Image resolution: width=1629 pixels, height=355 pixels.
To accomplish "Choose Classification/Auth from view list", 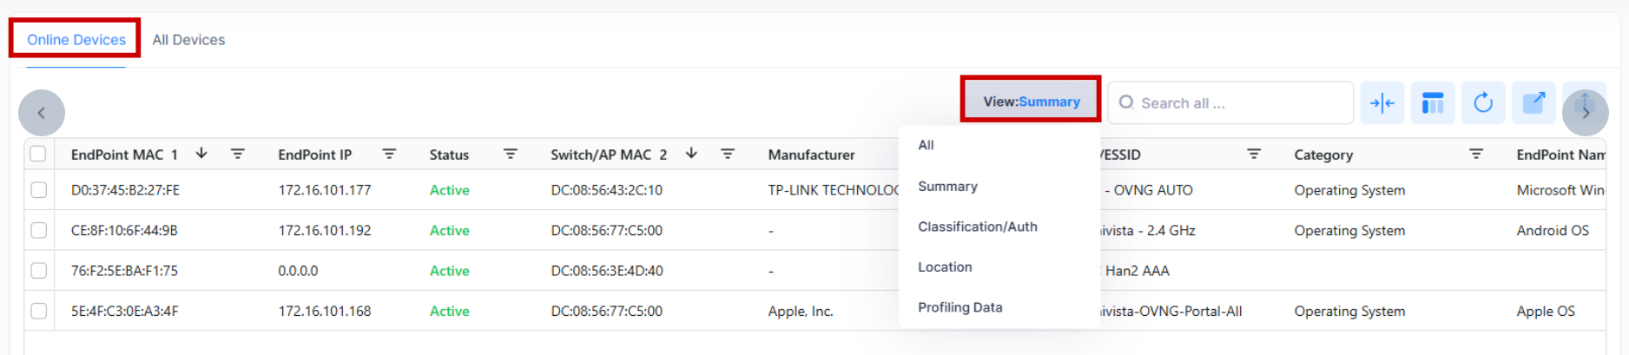I will click(977, 227).
